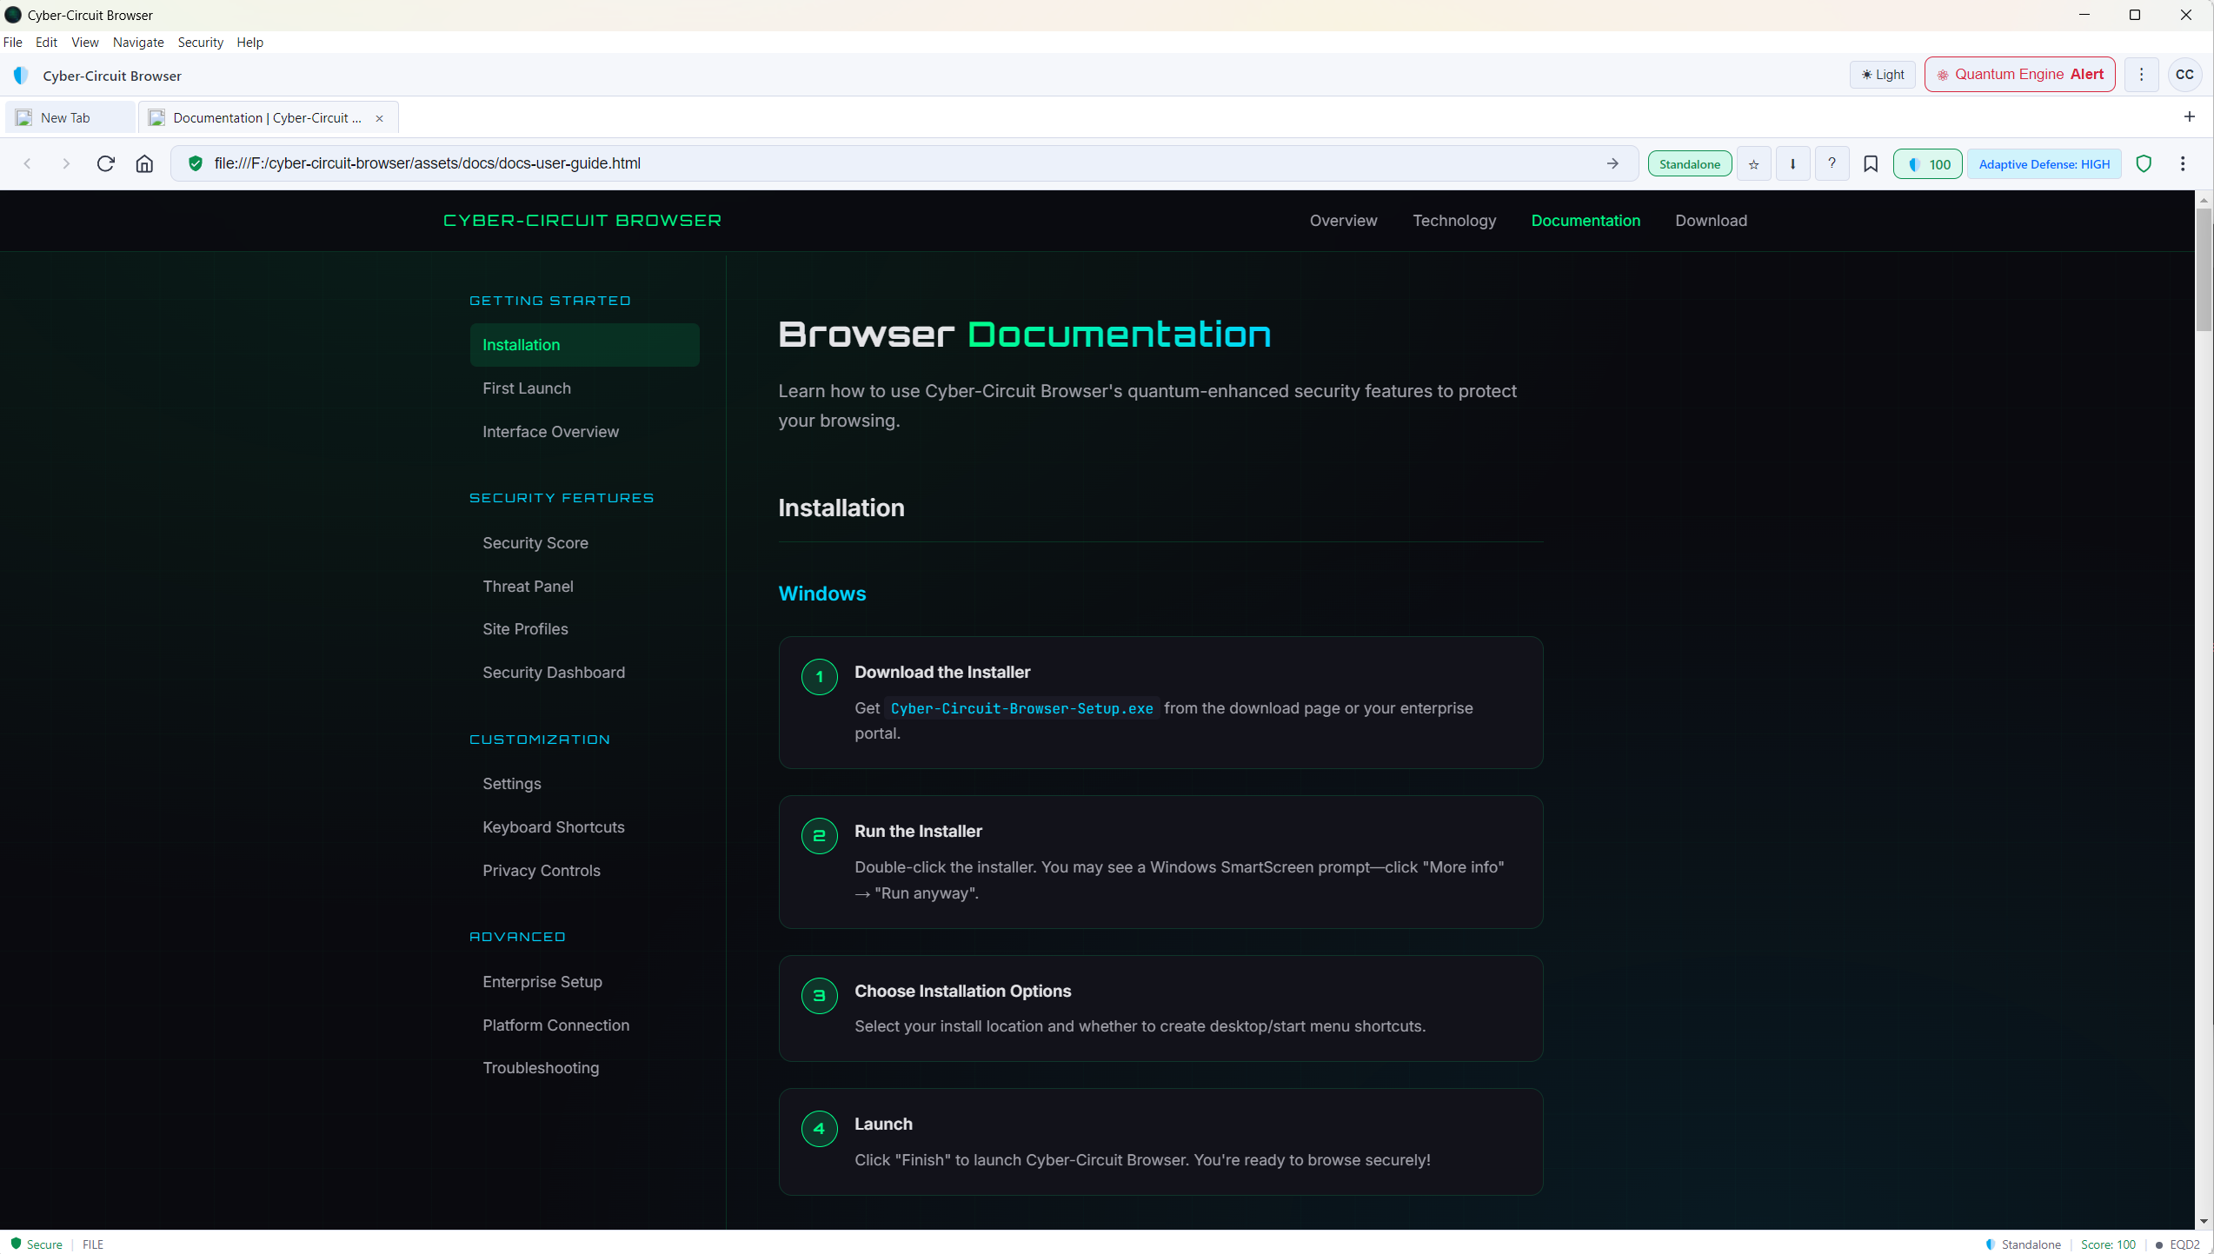Image resolution: width=2214 pixels, height=1254 pixels.
Task: Toggle the Light theme switch
Action: (x=1882, y=74)
